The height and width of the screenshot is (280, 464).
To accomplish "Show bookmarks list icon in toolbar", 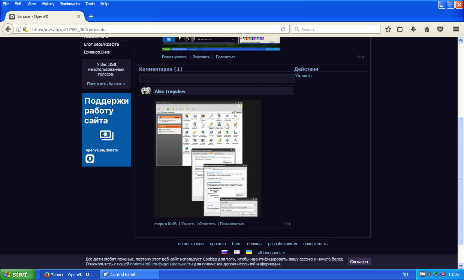I will coord(400,29).
